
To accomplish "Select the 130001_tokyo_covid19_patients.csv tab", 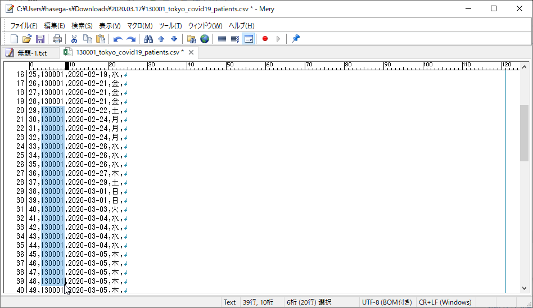I will click(x=129, y=52).
